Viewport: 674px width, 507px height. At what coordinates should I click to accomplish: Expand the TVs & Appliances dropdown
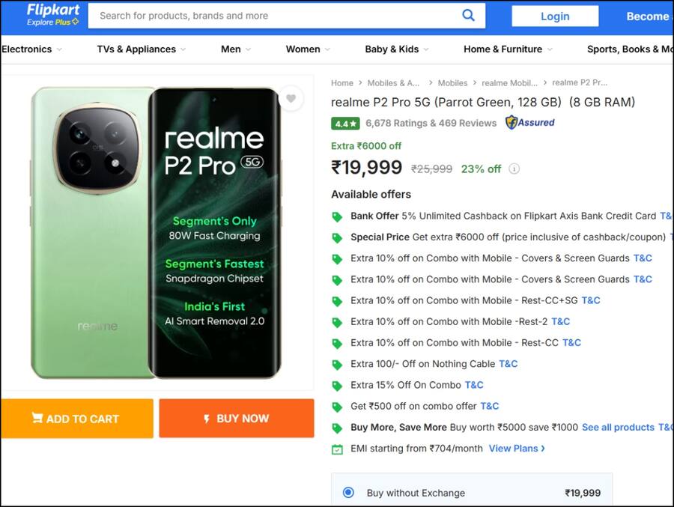click(140, 49)
